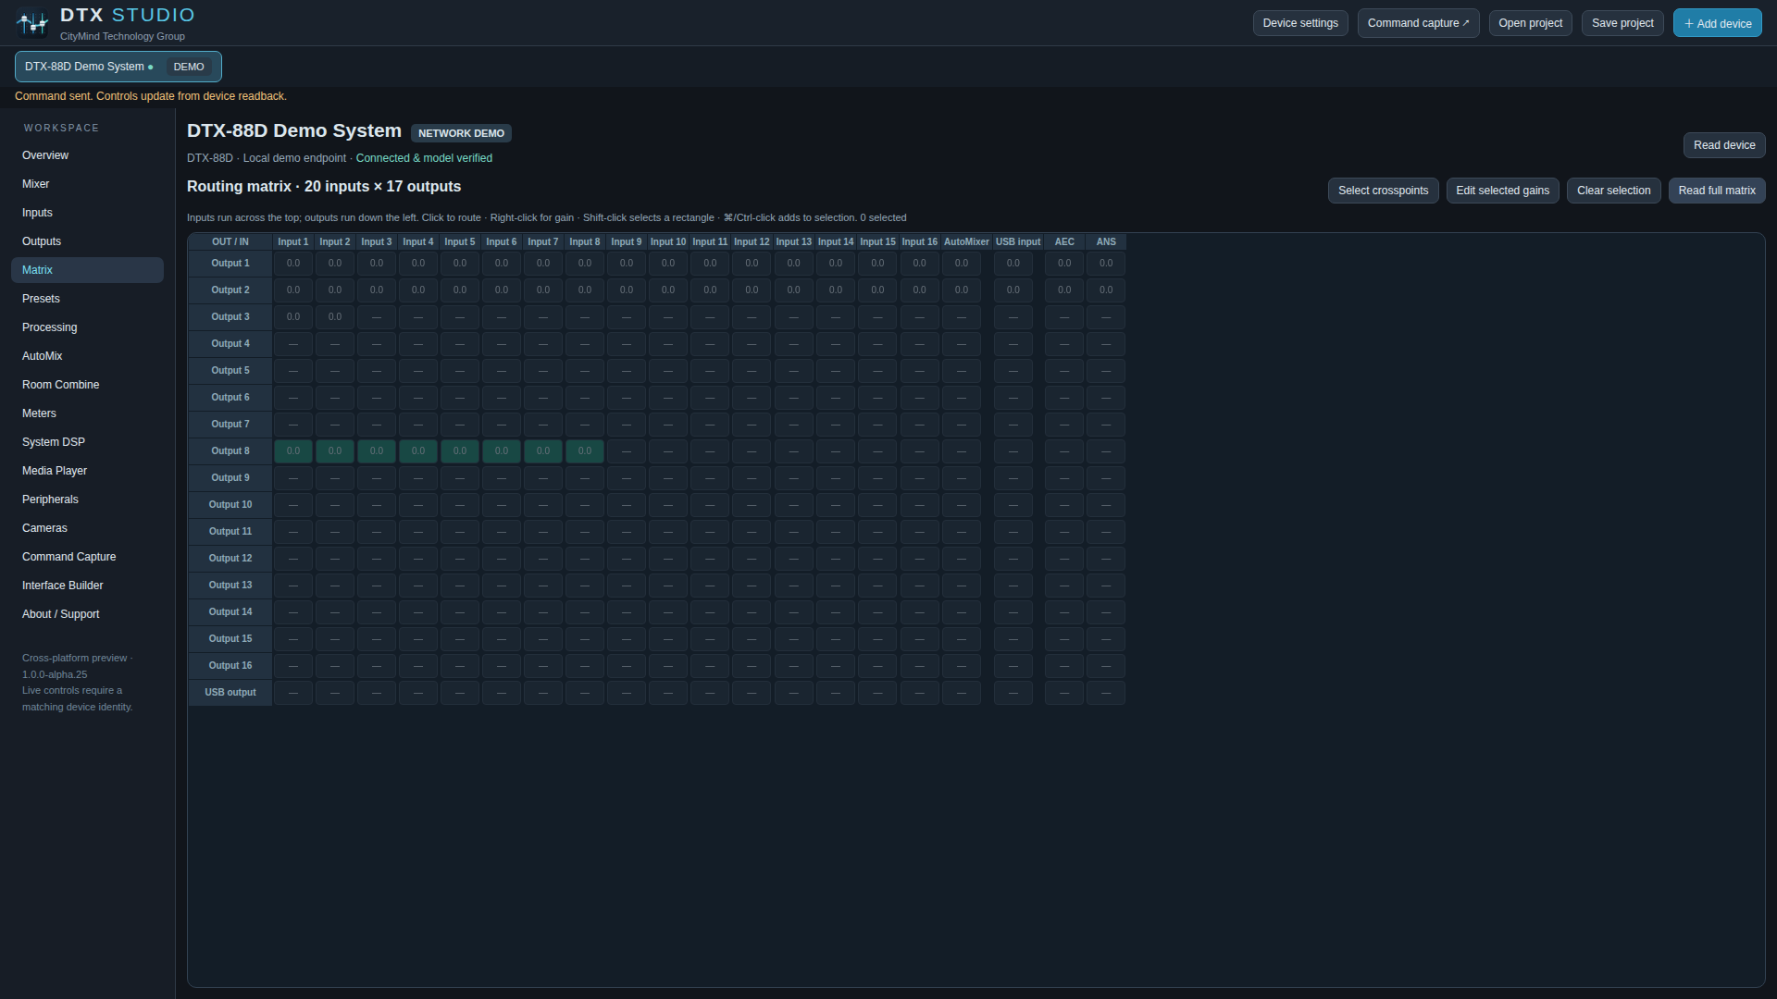Open Interface Builder page
1777x999 pixels.
pos(87,586)
